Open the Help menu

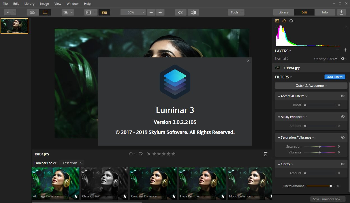[87, 4]
